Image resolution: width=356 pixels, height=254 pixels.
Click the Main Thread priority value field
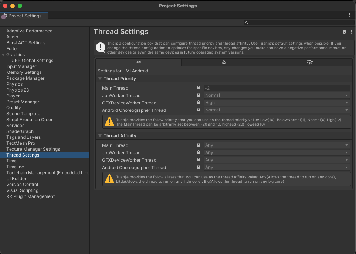(x=276, y=87)
